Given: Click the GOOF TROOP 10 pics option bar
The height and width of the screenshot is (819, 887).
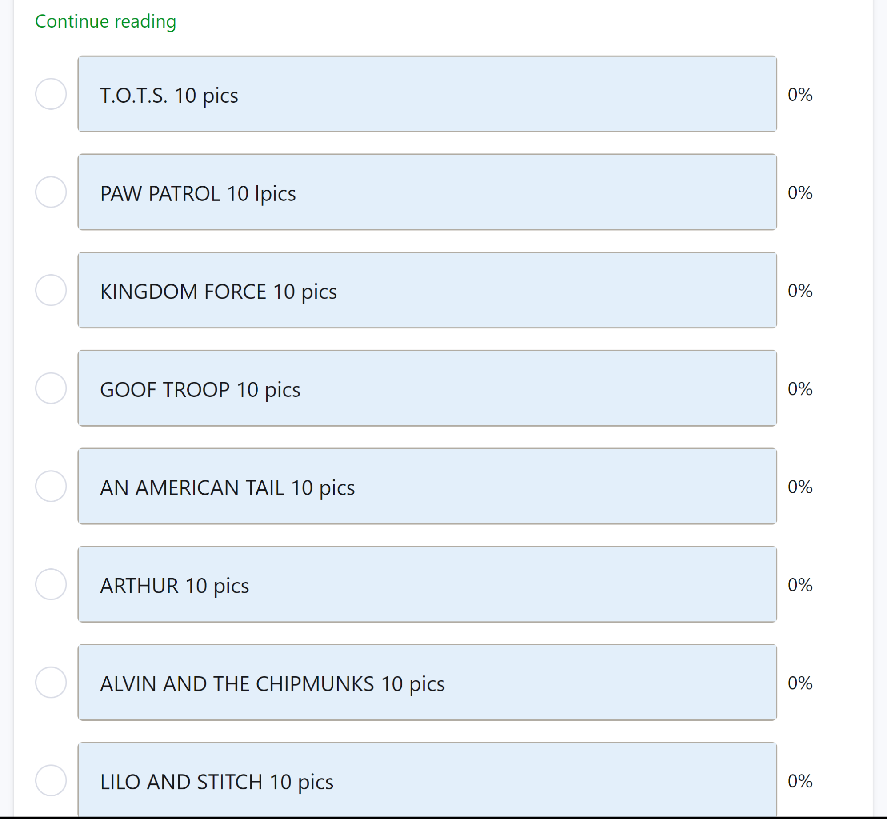Looking at the screenshot, I should pyautogui.click(x=427, y=388).
